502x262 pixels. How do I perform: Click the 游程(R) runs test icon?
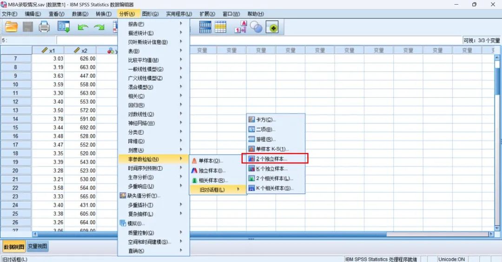[251, 139]
